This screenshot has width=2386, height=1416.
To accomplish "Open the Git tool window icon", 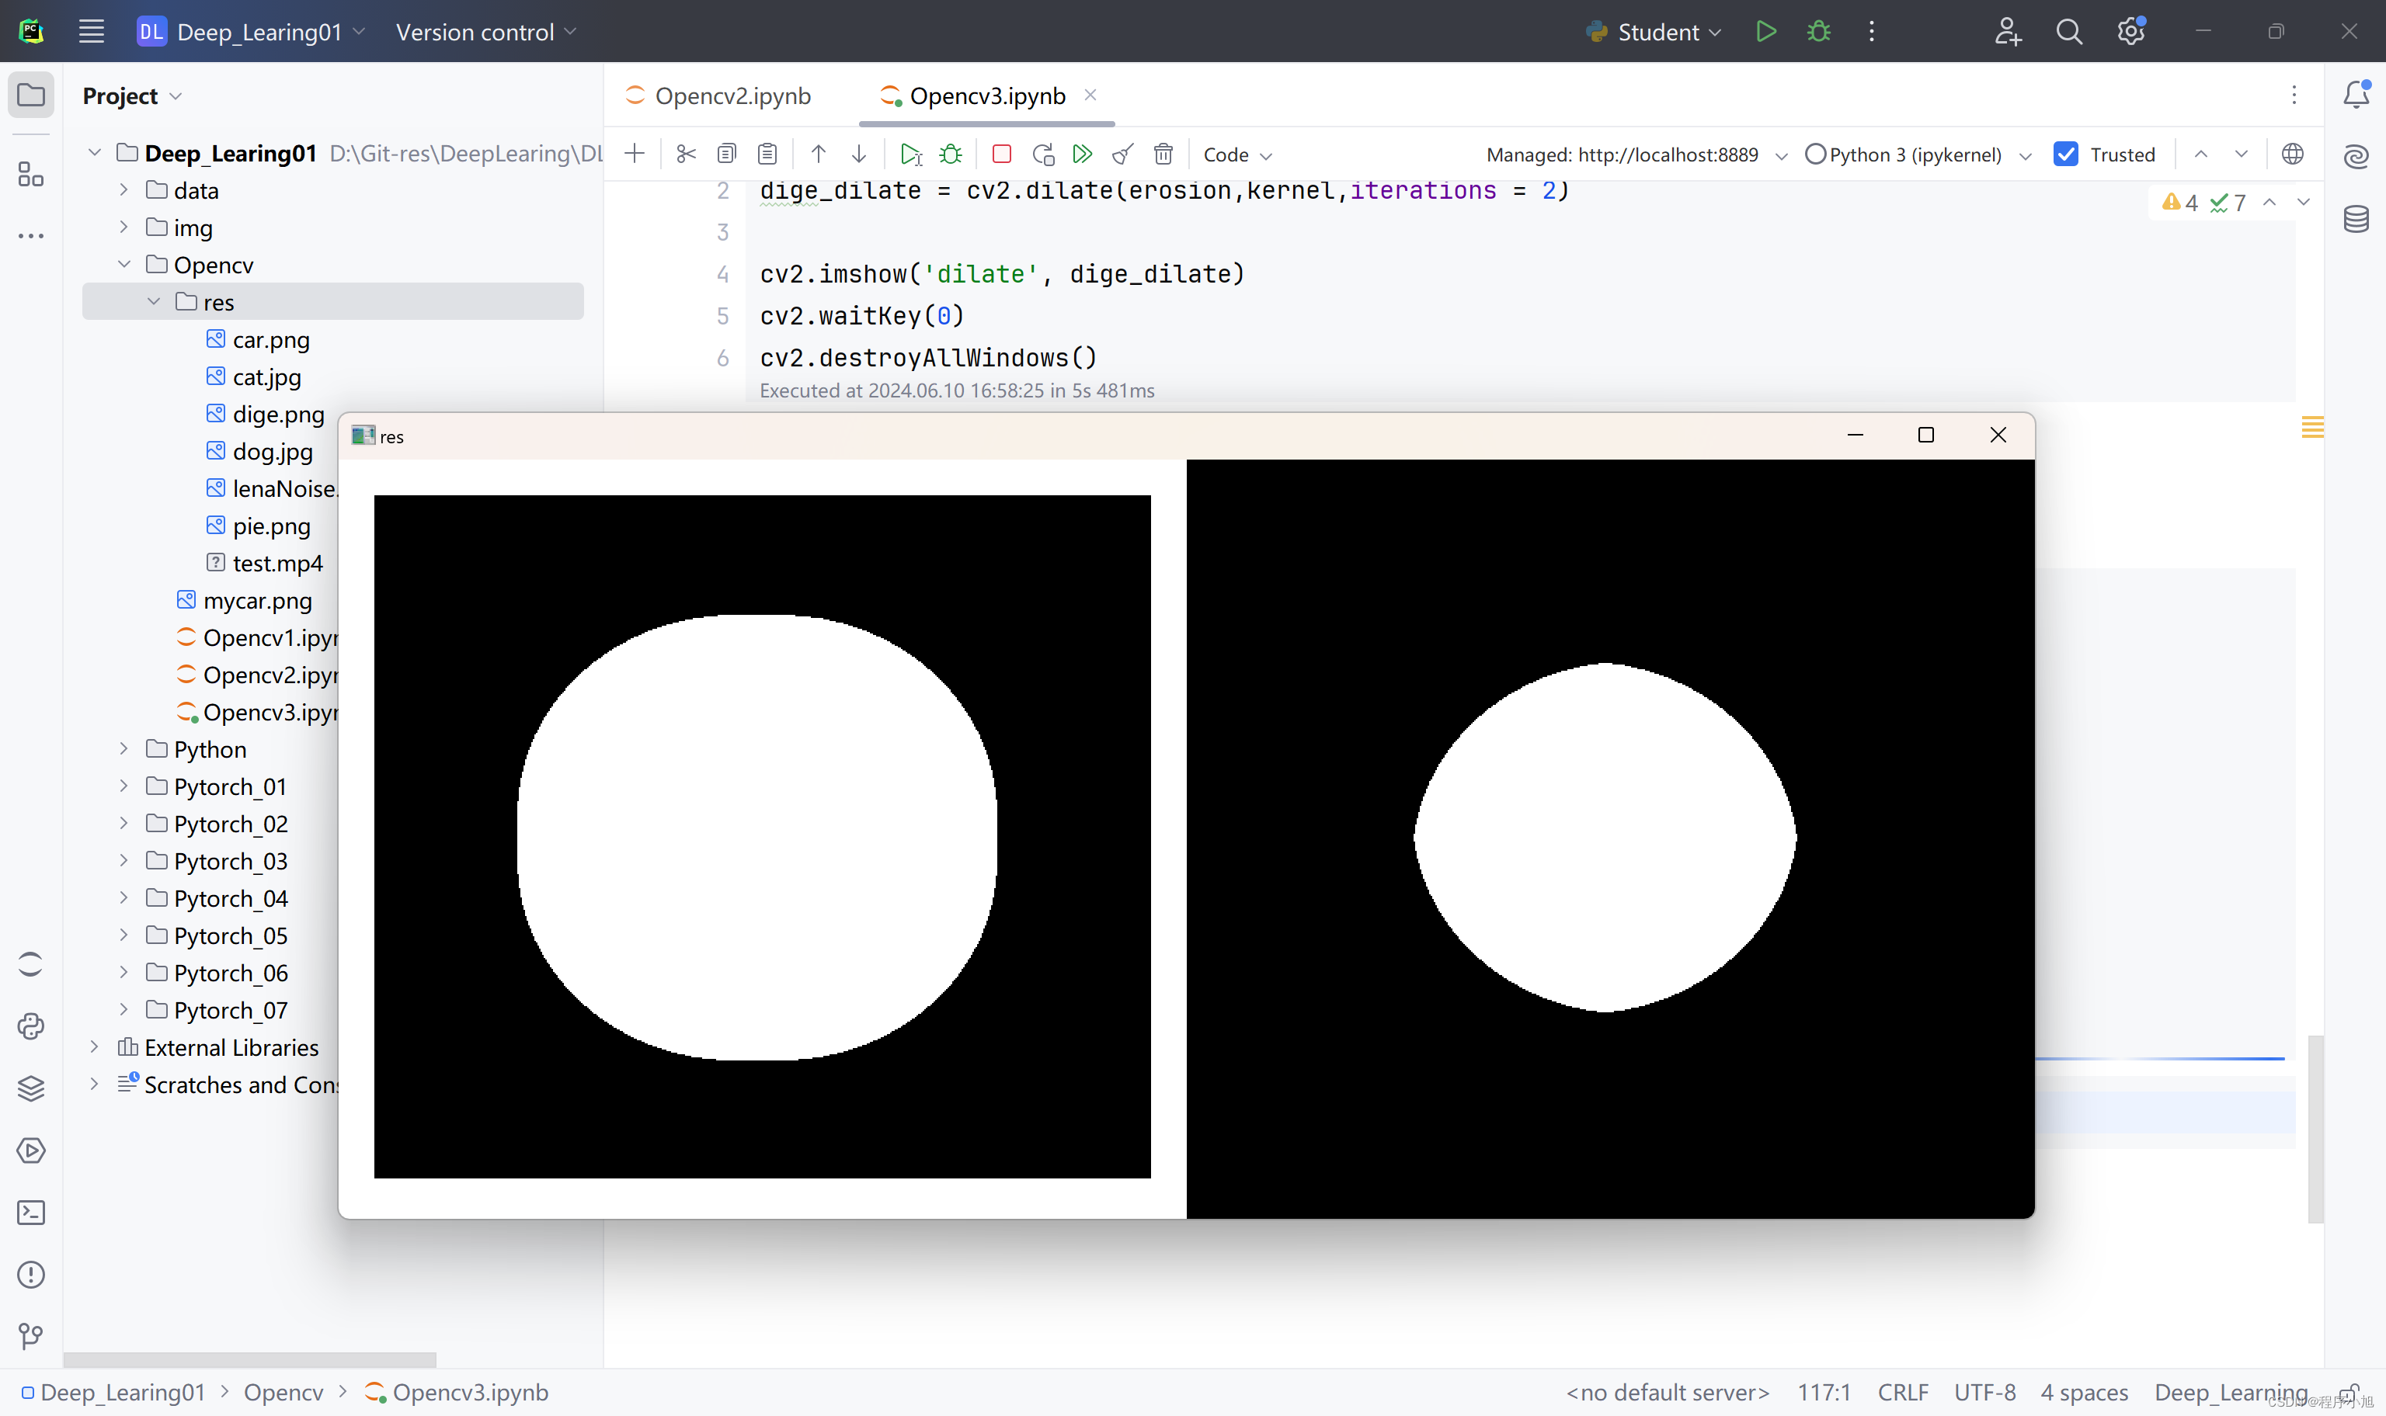I will pyautogui.click(x=30, y=1336).
